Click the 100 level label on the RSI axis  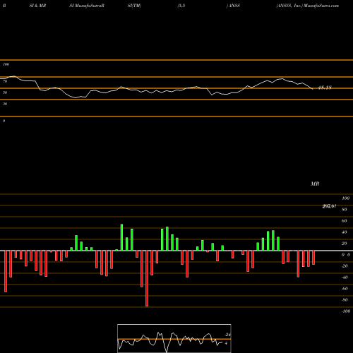[x=6, y=64]
